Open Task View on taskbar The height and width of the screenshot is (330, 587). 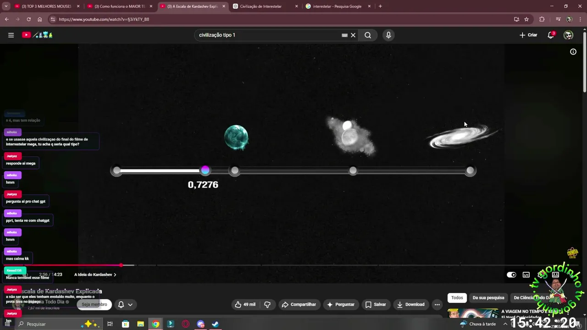coord(110,324)
